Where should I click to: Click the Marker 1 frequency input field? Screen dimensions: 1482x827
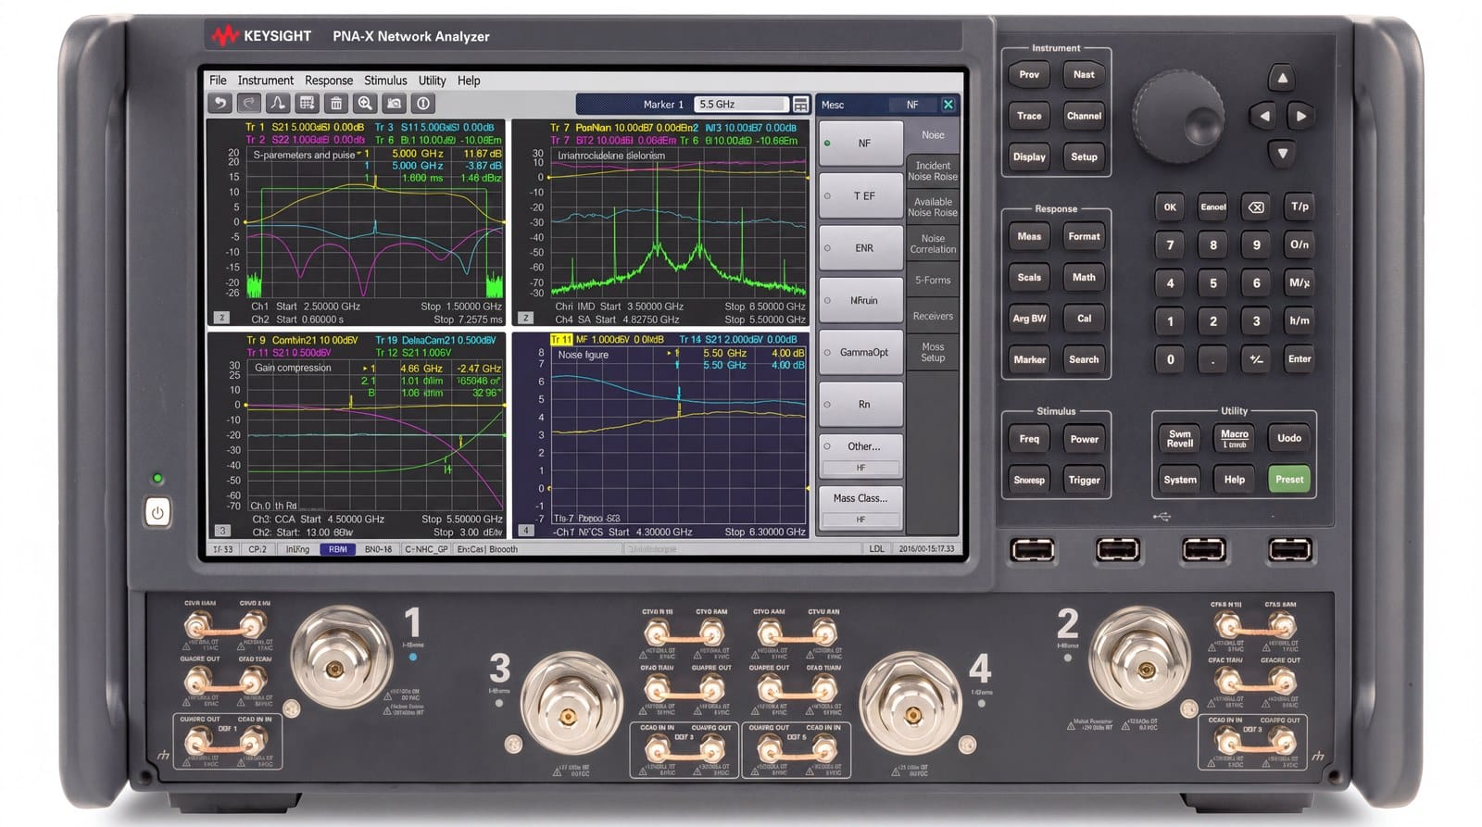pyautogui.click(x=742, y=105)
